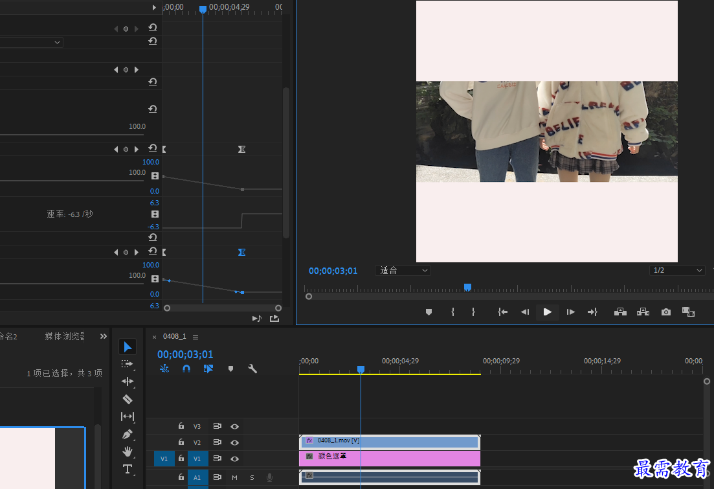
Task: Select the Ripple Edit tool
Action: pos(128,381)
